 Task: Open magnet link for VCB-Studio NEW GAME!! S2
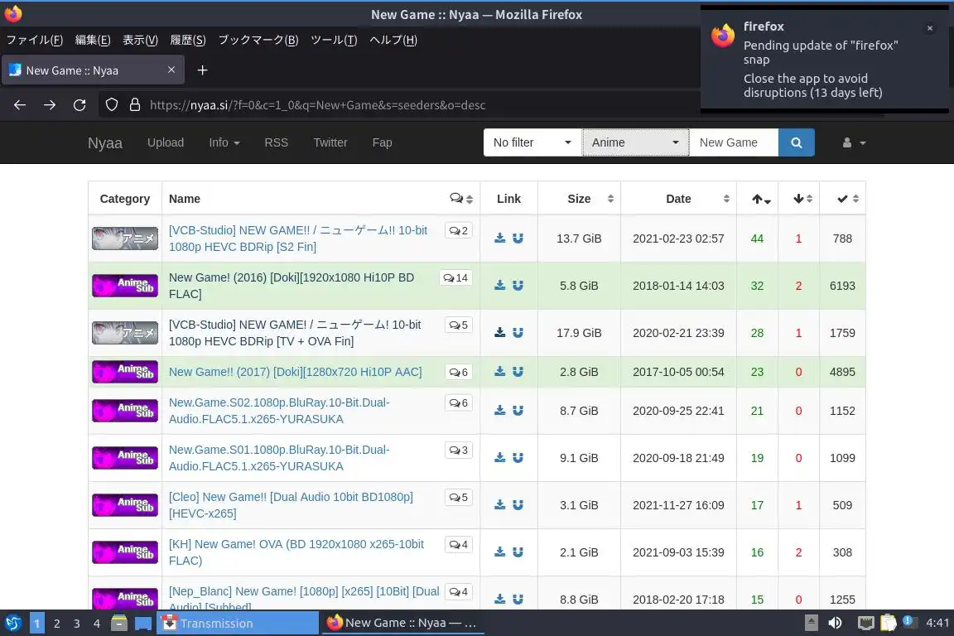tap(518, 238)
